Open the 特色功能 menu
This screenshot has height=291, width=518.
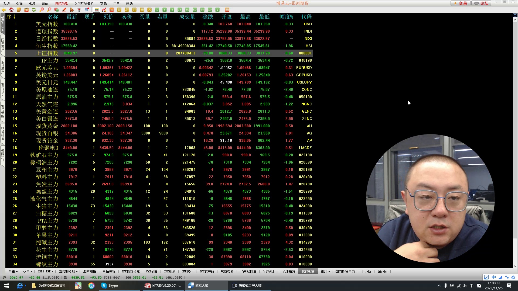(x=61, y=4)
